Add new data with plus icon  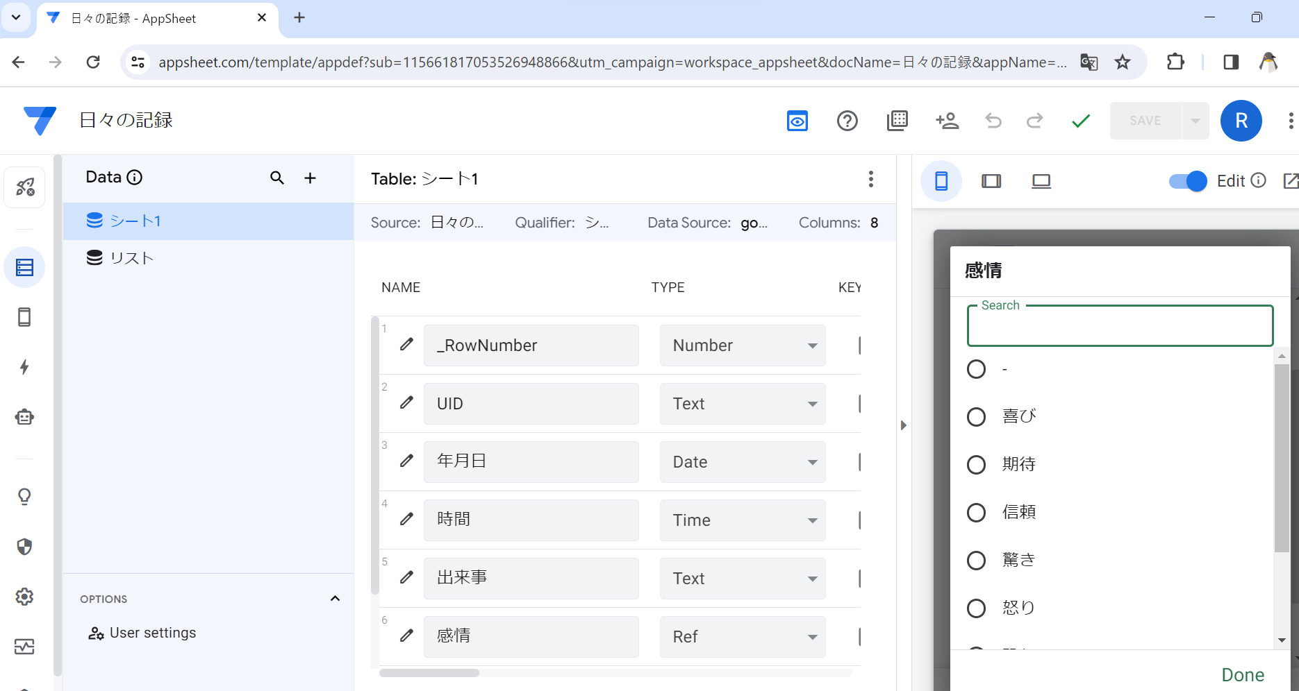click(x=311, y=178)
